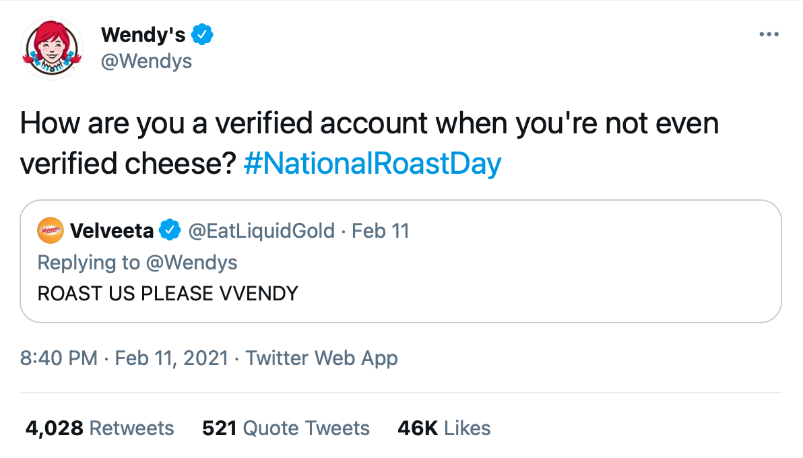
Task: Click the 46K Likes count
Action: [x=443, y=428]
